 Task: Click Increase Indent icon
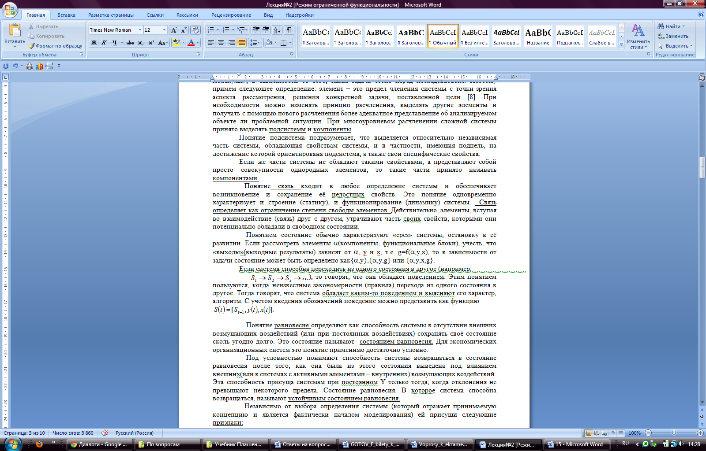(x=266, y=30)
